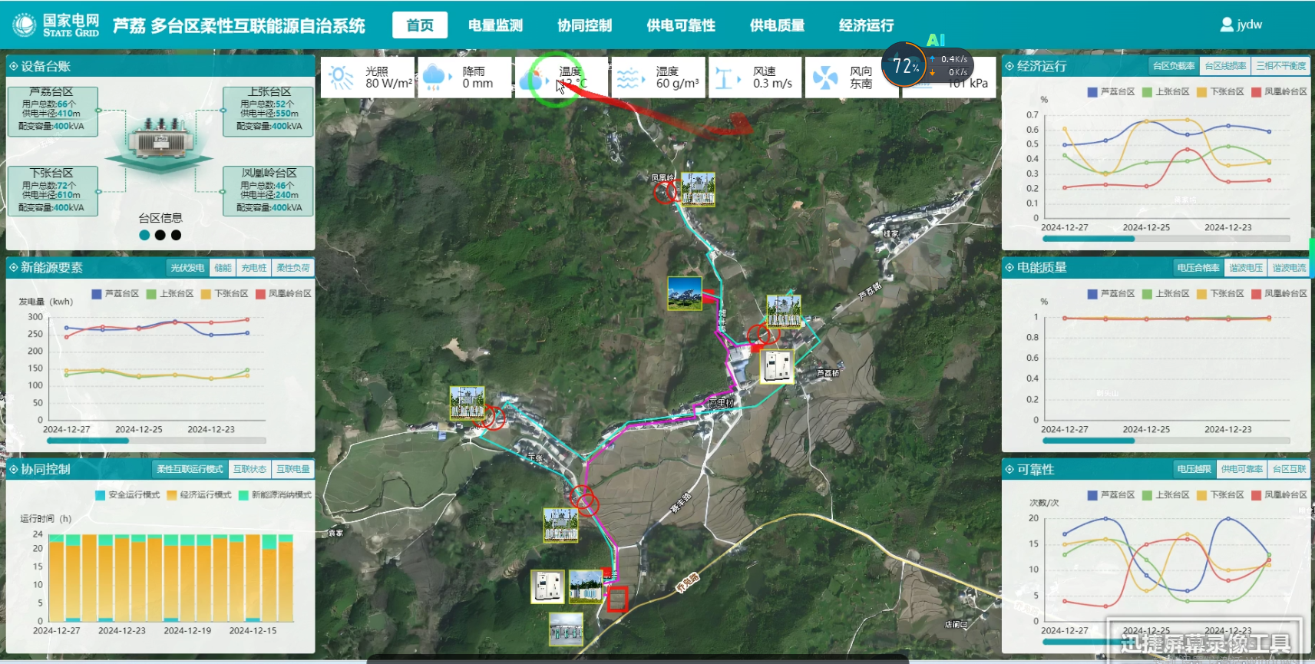The height and width of the screenshot is (664, 1315).
Task: Click the State Grid logo
Action: pos(25,25)
